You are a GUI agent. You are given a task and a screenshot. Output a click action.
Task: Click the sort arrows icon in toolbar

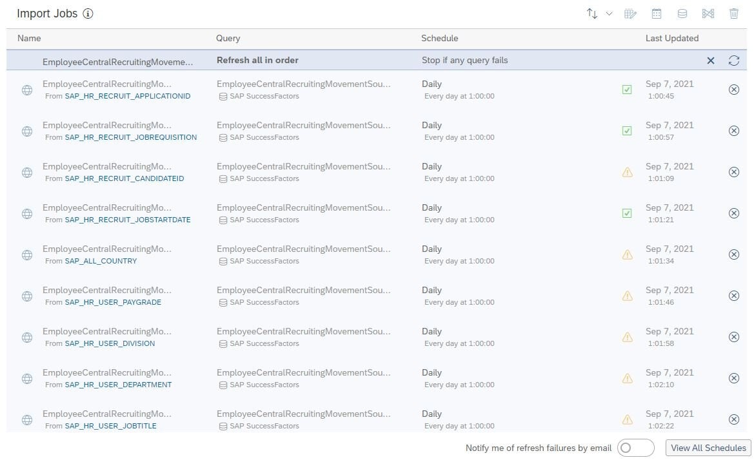point(591,14)
